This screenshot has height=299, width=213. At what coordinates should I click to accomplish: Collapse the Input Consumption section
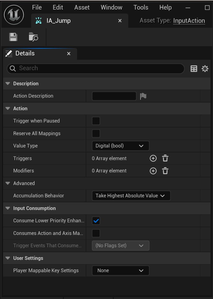click(x=8, y=208)
